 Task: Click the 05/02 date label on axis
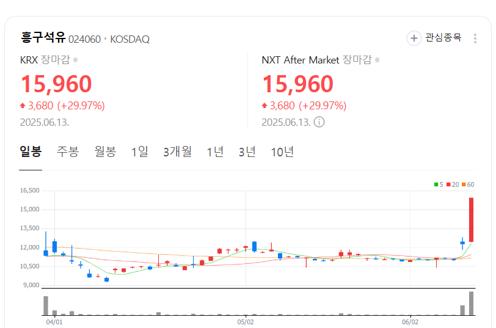pyautogui.click(x=246, y=322)
